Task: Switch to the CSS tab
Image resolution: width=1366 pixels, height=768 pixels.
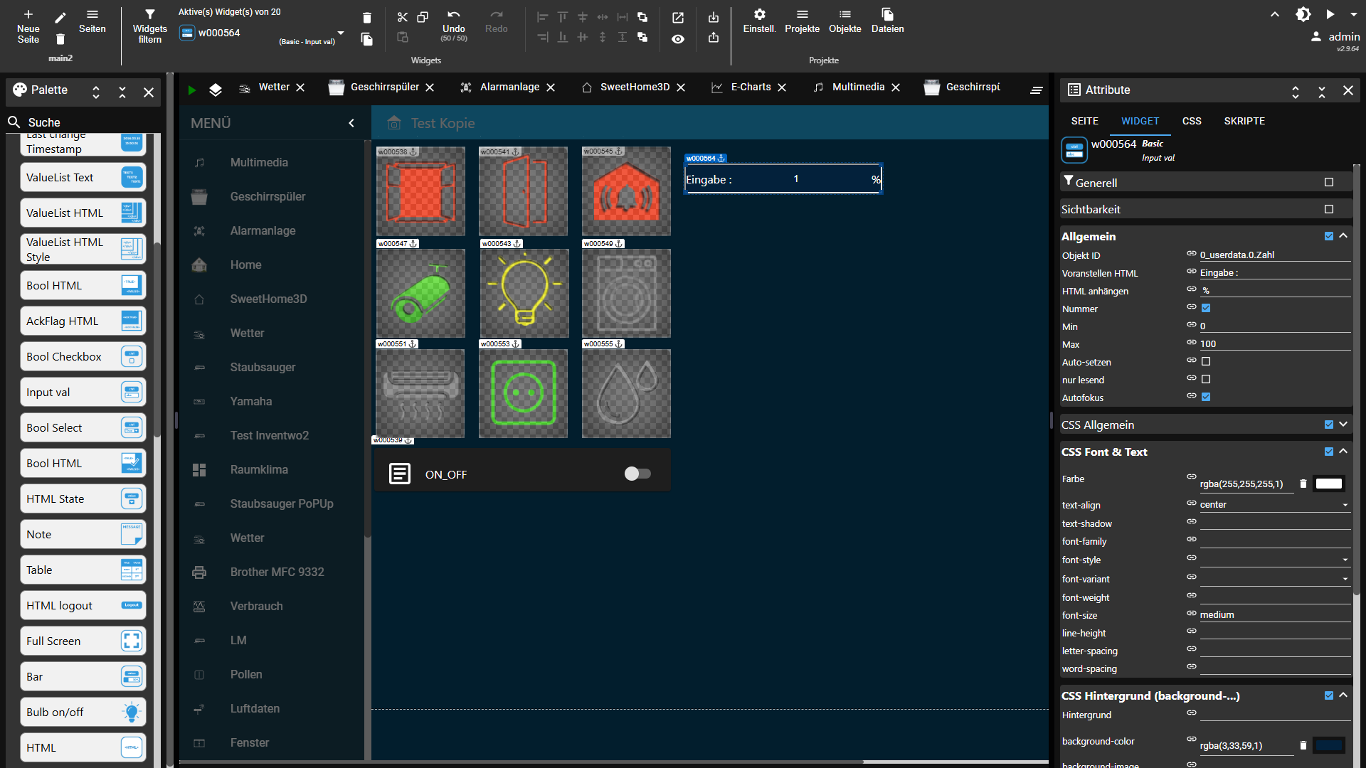Action: 1192,120
